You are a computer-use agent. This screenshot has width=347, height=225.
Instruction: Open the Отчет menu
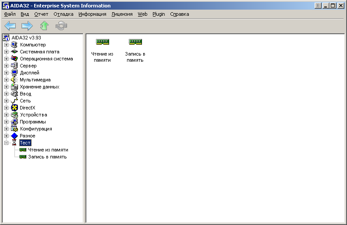[x=41, y=14]
